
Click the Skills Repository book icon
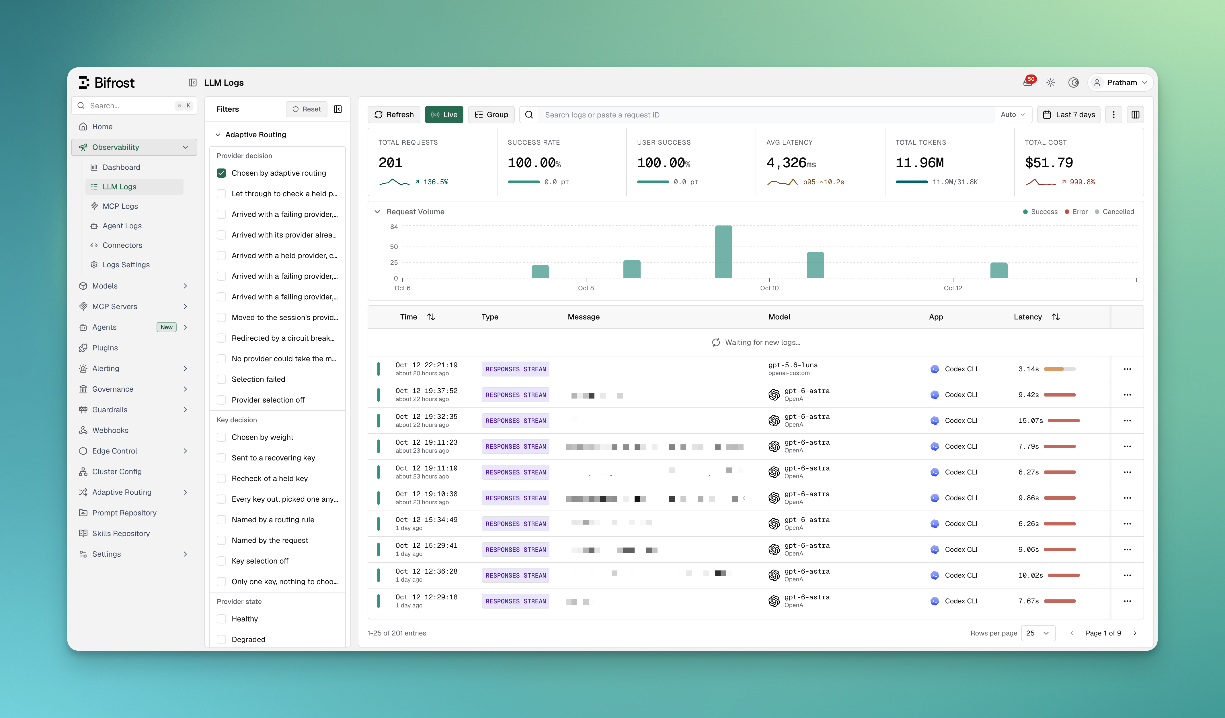tap(83, 533)
